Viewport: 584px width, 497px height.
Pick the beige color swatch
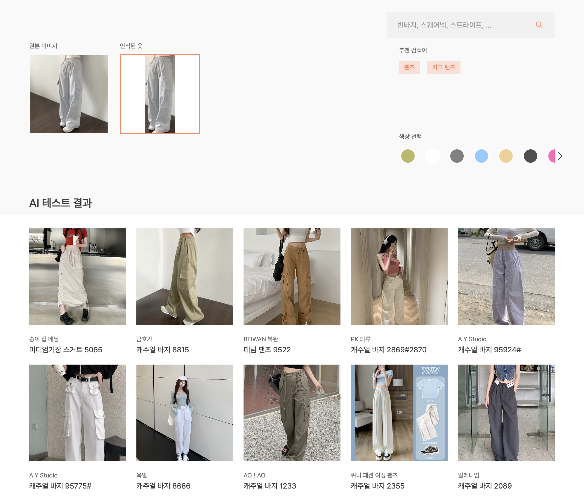[506, 156]
